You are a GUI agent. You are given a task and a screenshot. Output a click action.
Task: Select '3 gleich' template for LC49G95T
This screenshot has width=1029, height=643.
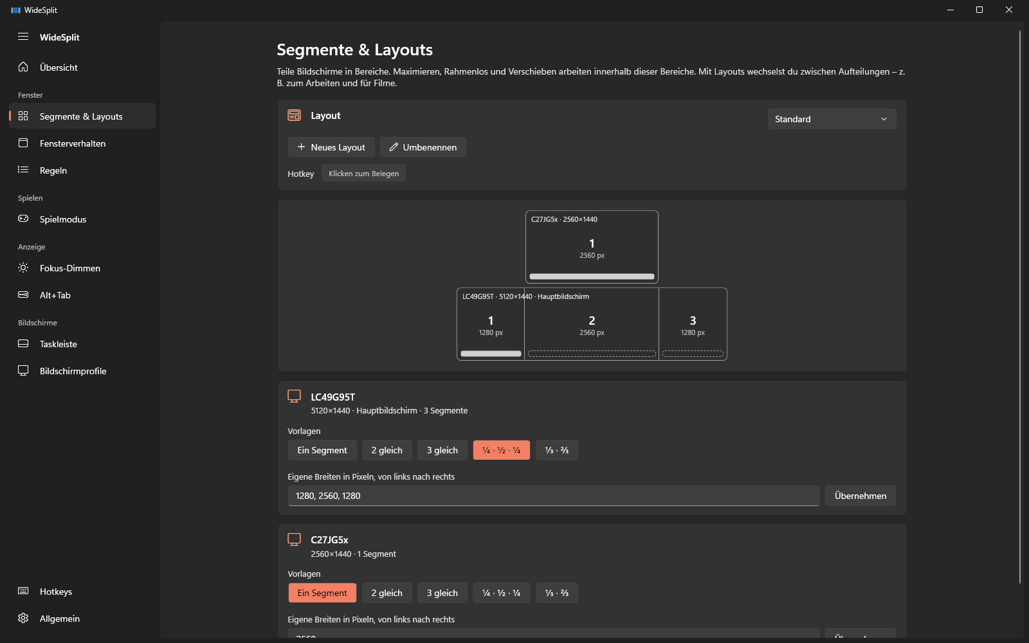click(x=442, y=450)
